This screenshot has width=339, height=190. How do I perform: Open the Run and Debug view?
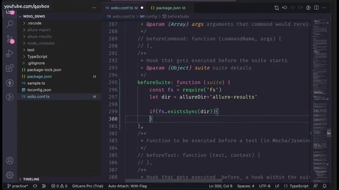(10, 53)
